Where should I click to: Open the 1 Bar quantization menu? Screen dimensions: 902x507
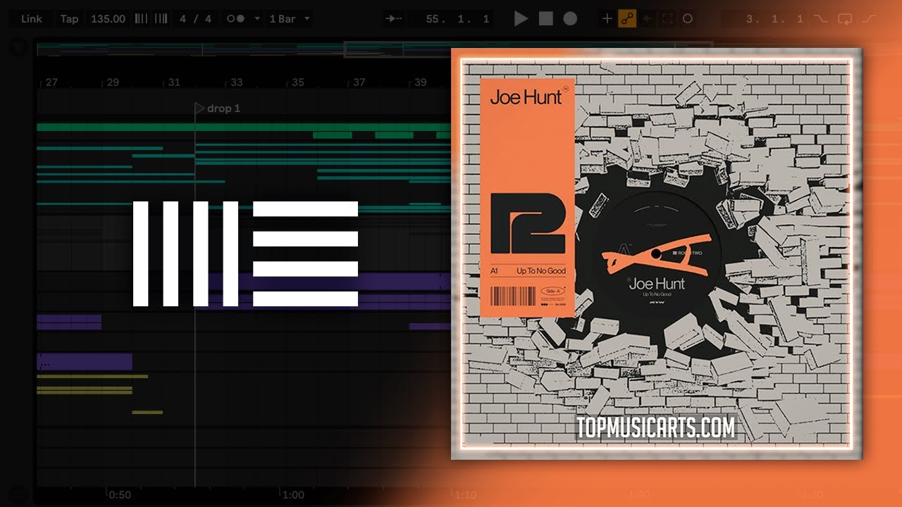(x=290, y=19)
